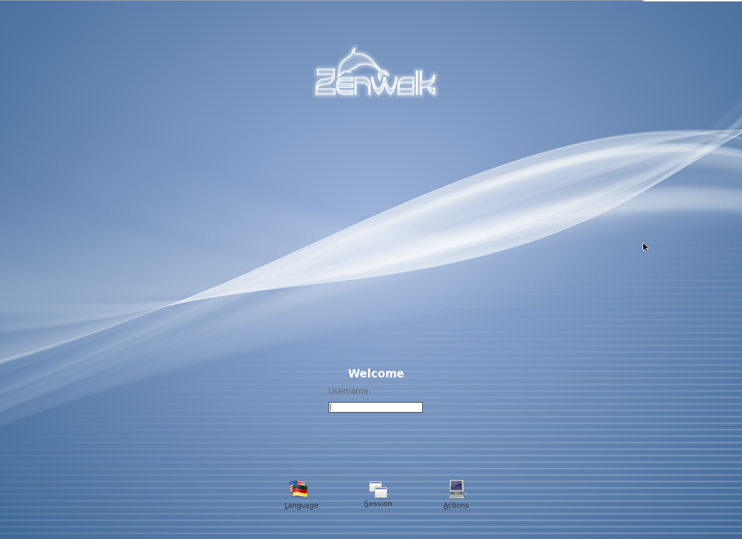Open the Actions computer icon
Image resolution: width=742 pixels, height=539 pixels.
coord(457,489)
